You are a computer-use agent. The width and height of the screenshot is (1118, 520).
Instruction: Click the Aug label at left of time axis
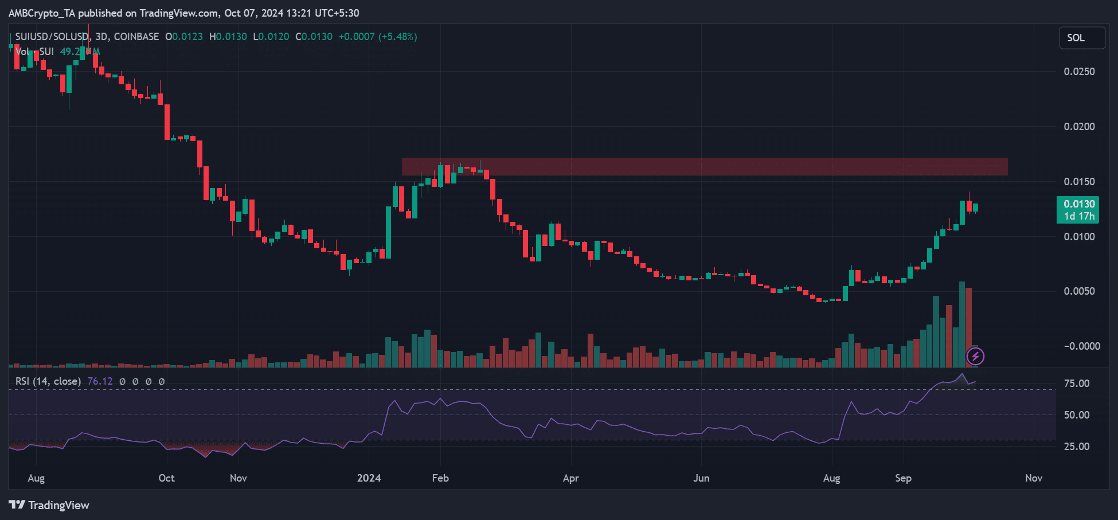(36, 478)
